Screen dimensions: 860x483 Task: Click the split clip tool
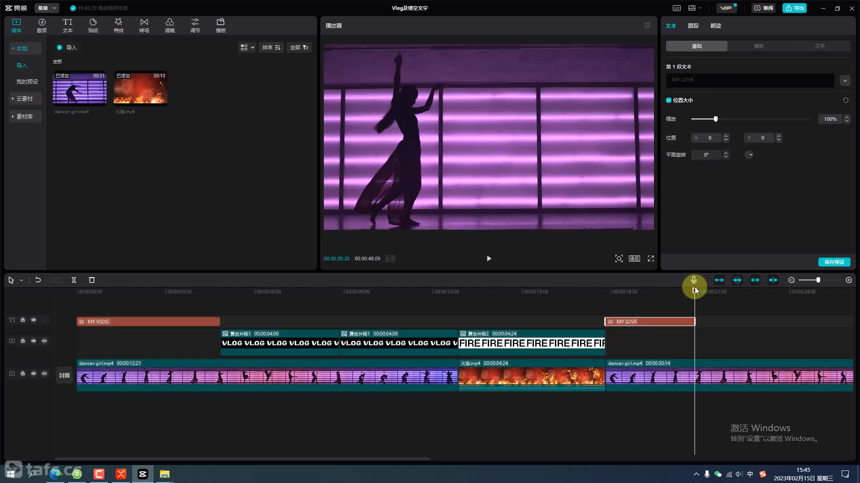[x=74, y=280]
